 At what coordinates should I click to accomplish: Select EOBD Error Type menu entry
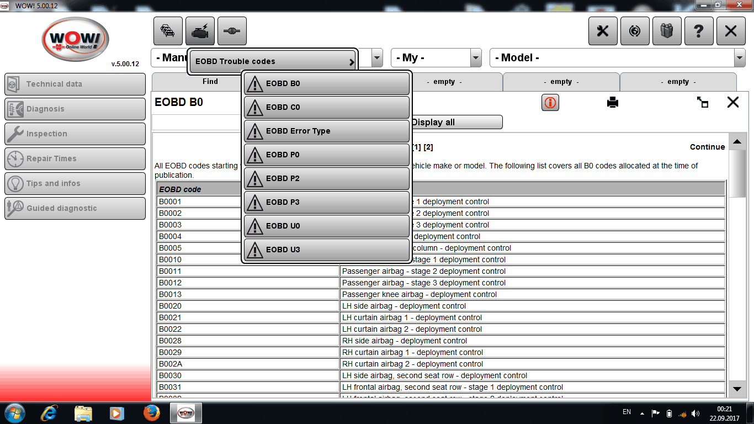tap(327, 131)
